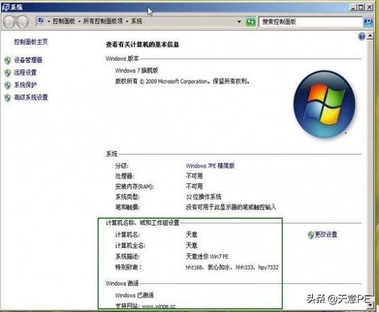379x312 pixels.
Task: Click the address bar computer icon
Action: coord(41,21)
